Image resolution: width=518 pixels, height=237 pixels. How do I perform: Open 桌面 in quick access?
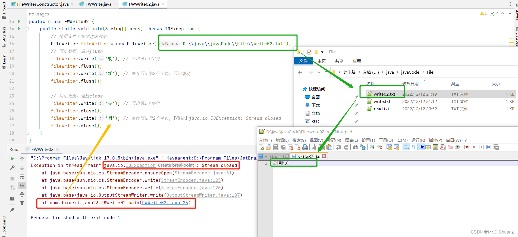coord(315,97)
